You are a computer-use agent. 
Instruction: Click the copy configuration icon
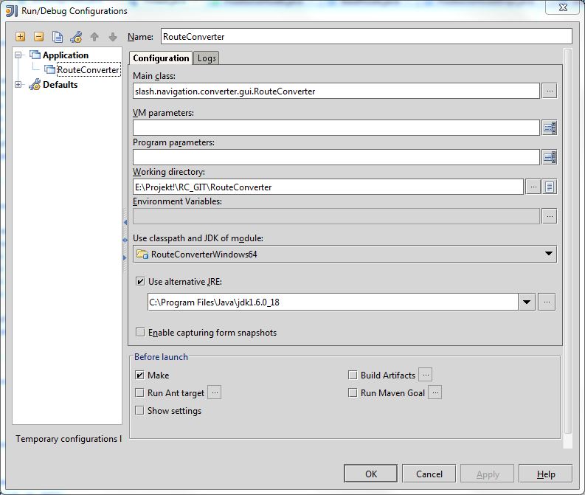[57, 37]
